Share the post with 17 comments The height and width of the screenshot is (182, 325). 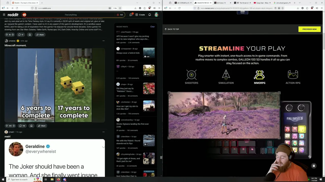40,35
